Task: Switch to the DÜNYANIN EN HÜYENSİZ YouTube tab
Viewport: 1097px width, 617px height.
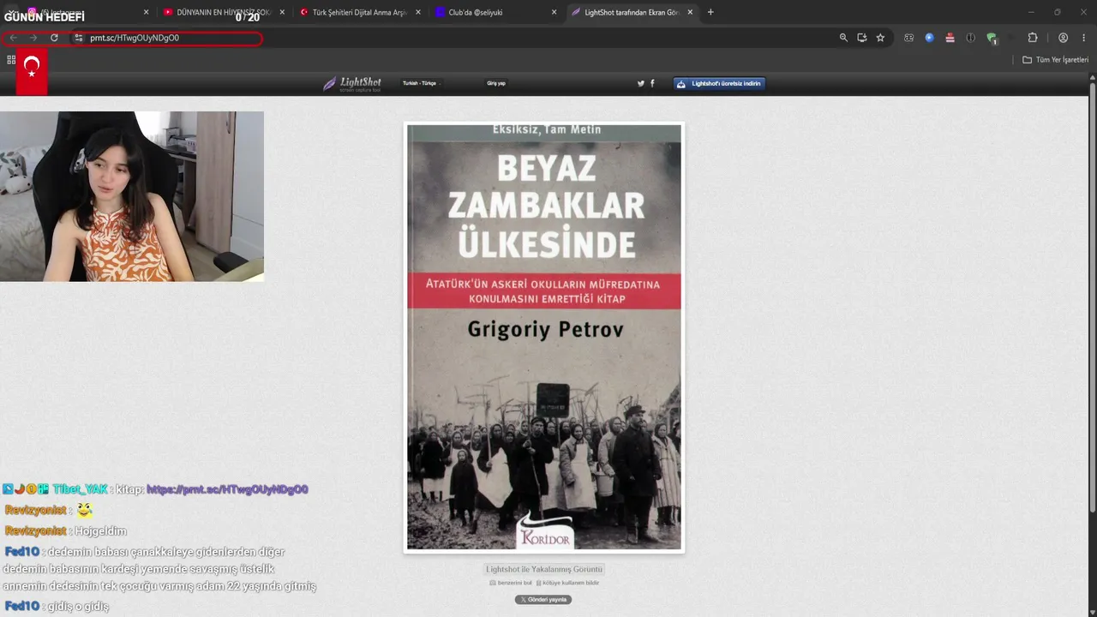Action: [223, 13]
